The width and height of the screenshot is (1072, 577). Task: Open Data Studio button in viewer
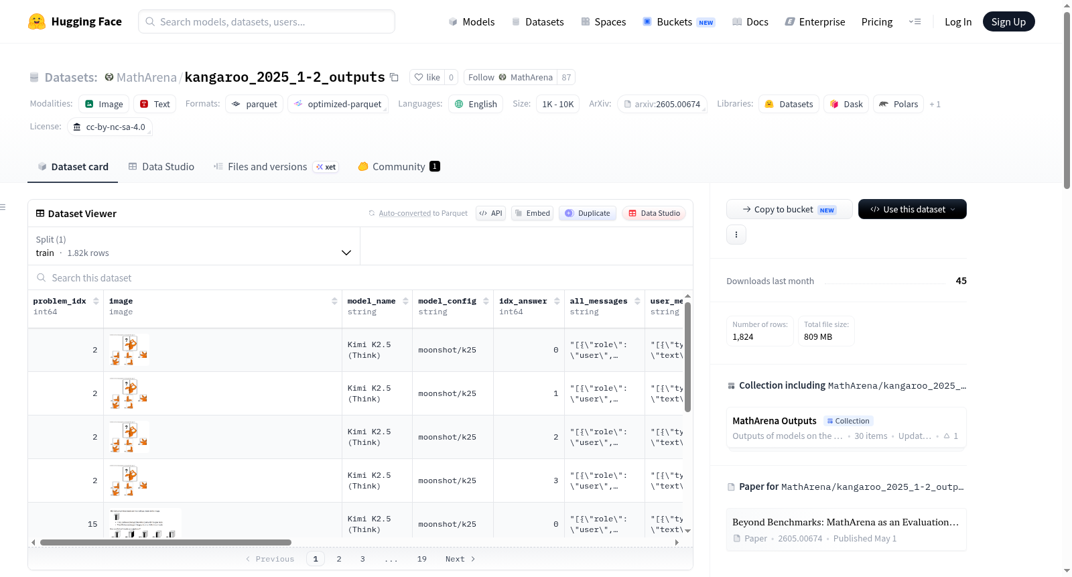click(654, 213)
